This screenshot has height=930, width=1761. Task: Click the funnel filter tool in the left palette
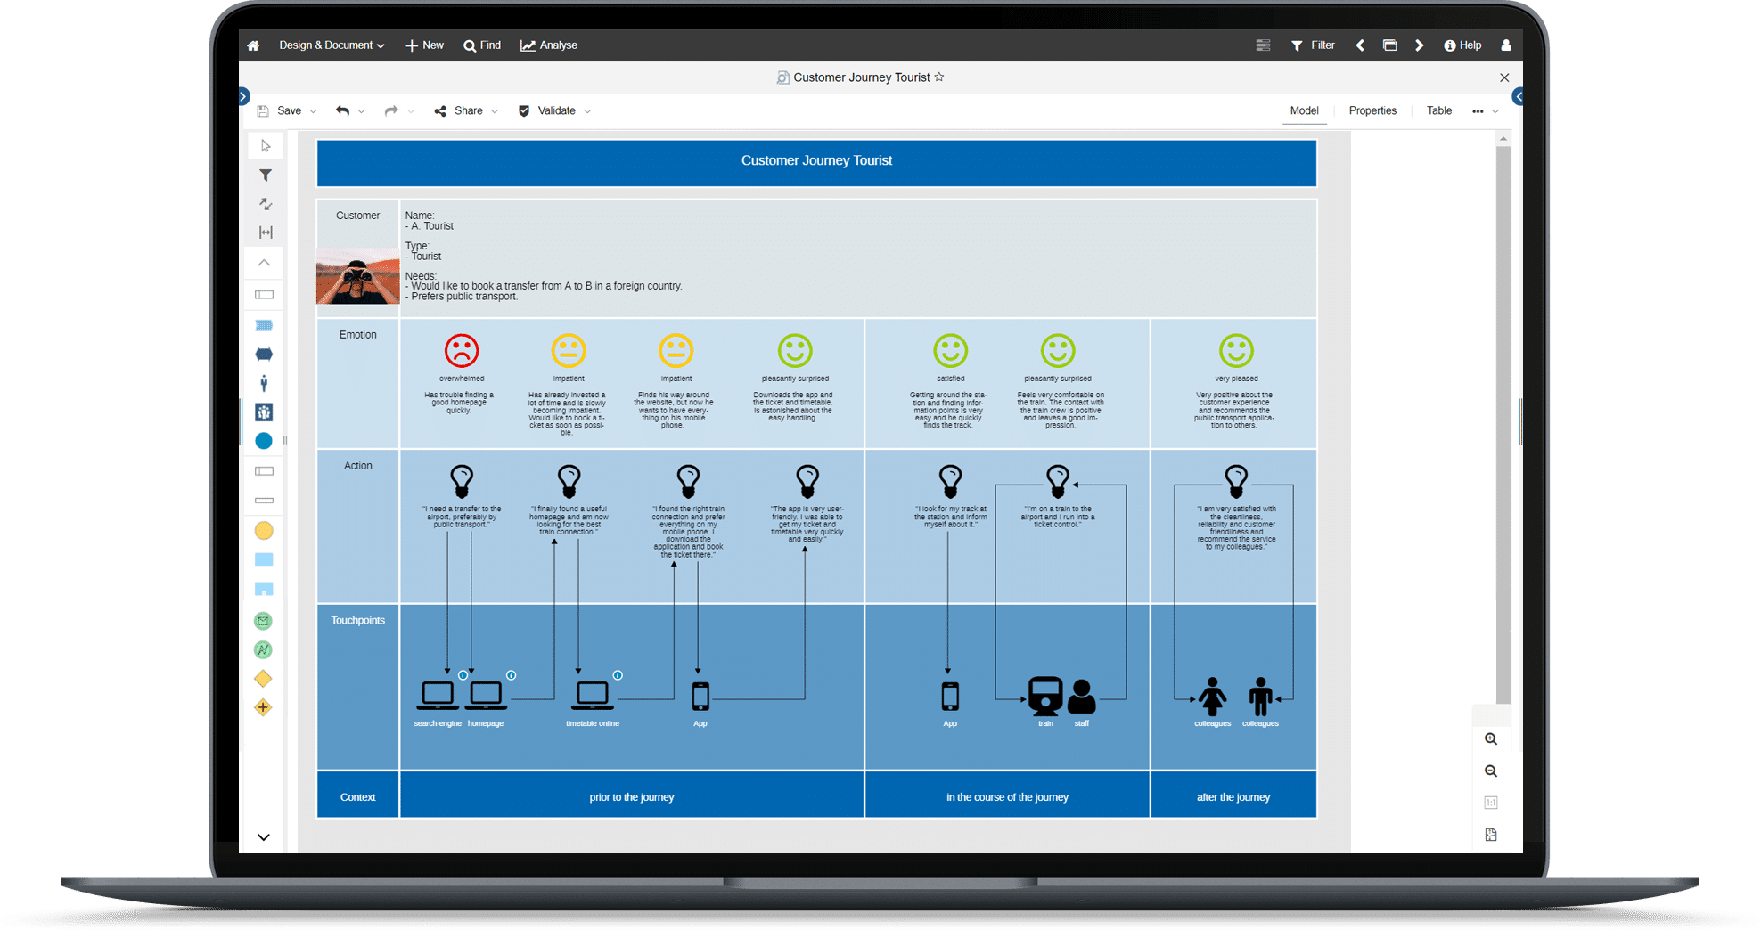(x=265, y=175)
